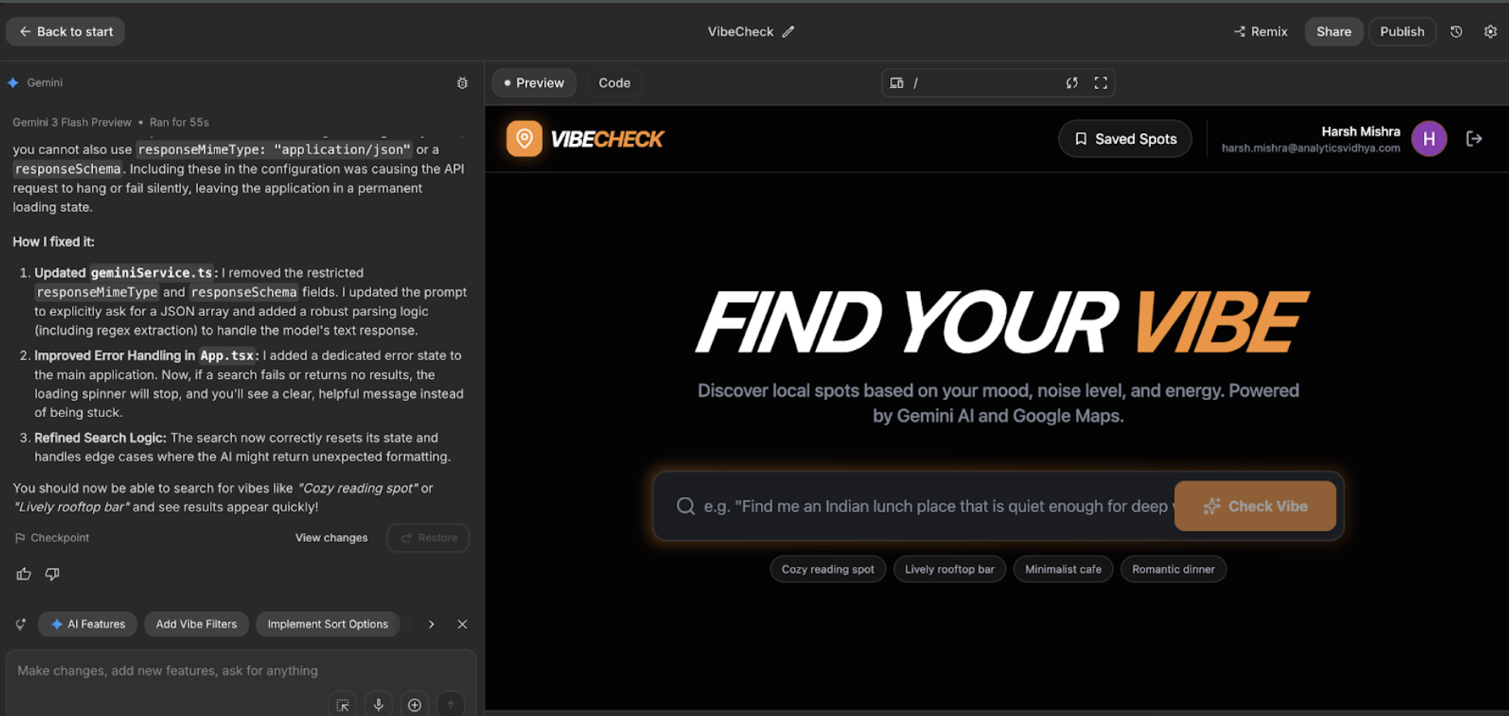Select the Preview tab
Viewport: 1509px width, 716px height.
coord(534,83)
